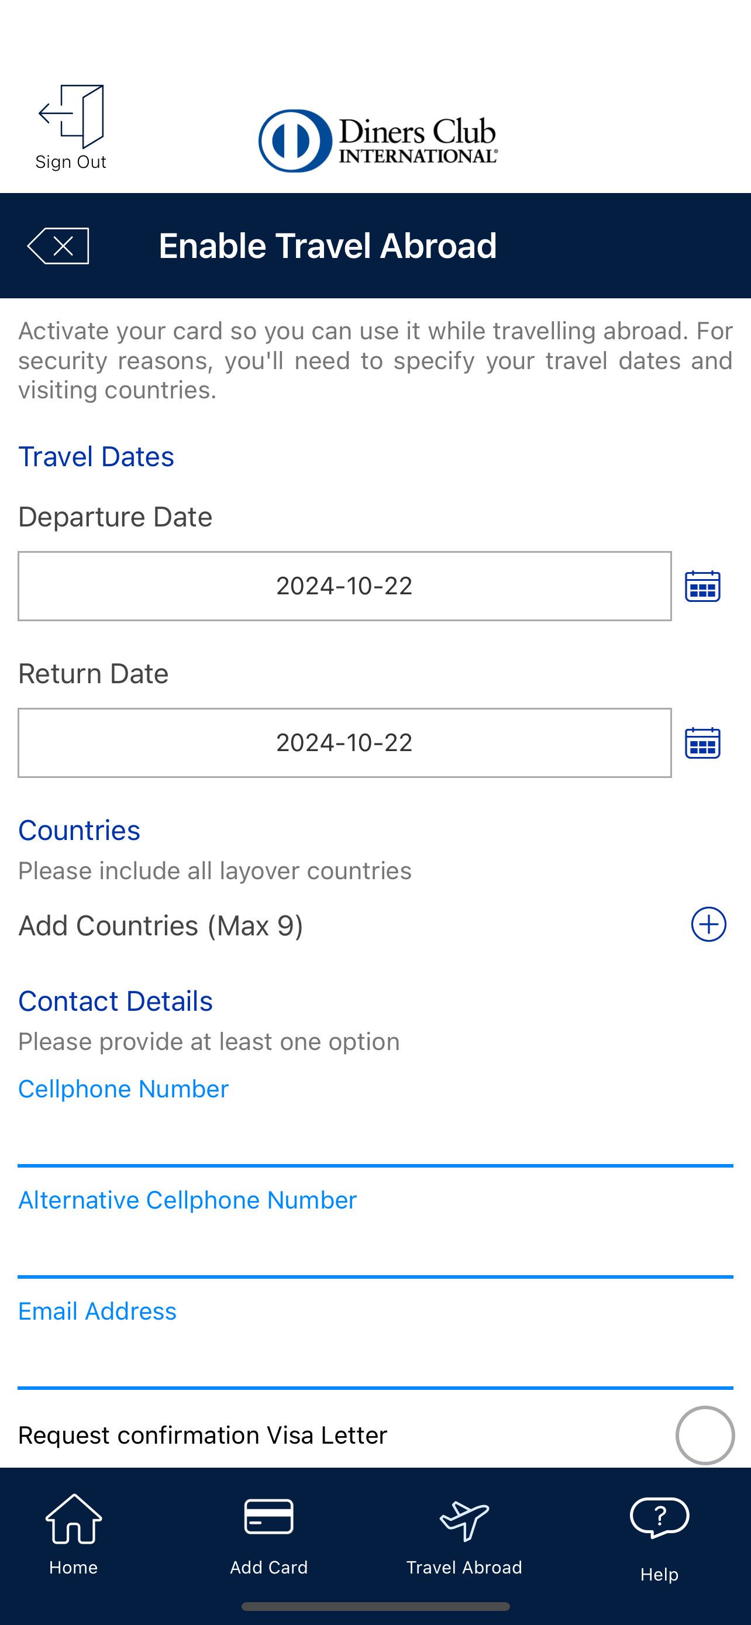Go to the Home tab
Viewport: 751px width, 1625px height.
(74, 1535)
